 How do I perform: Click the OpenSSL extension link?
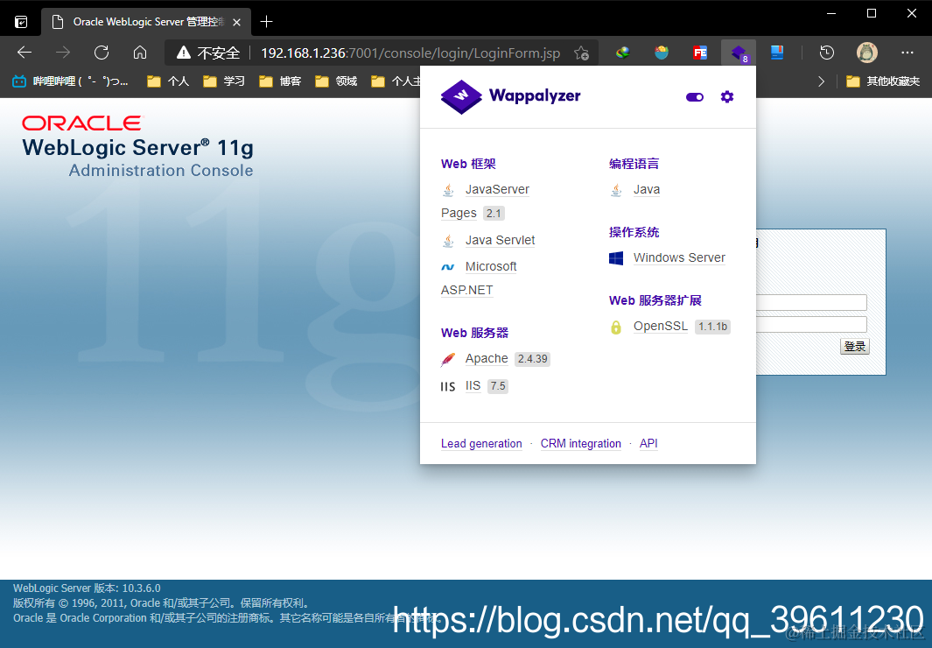(x=661, y=326)
